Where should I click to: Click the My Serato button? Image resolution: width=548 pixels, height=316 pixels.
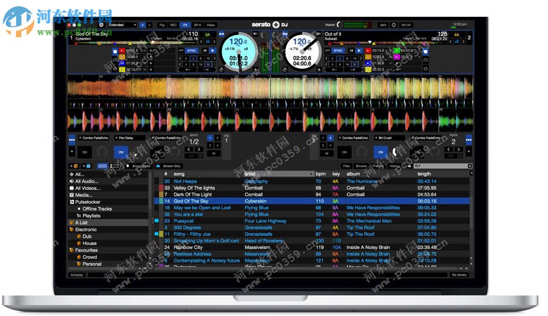459,275
